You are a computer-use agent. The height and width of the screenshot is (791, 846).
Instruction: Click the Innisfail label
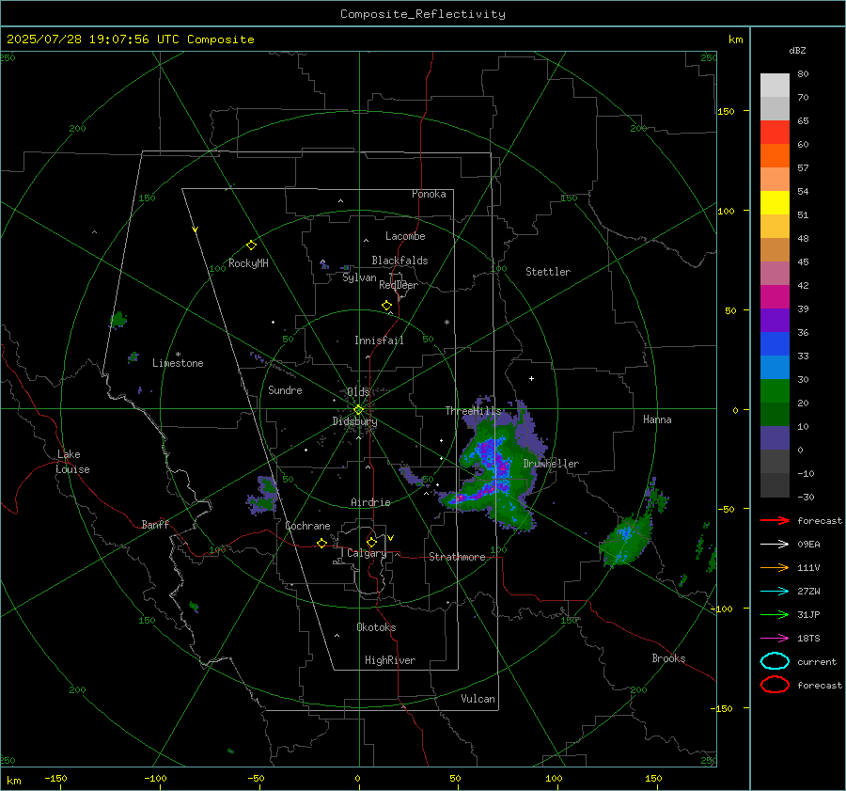[x=379, y=340]
